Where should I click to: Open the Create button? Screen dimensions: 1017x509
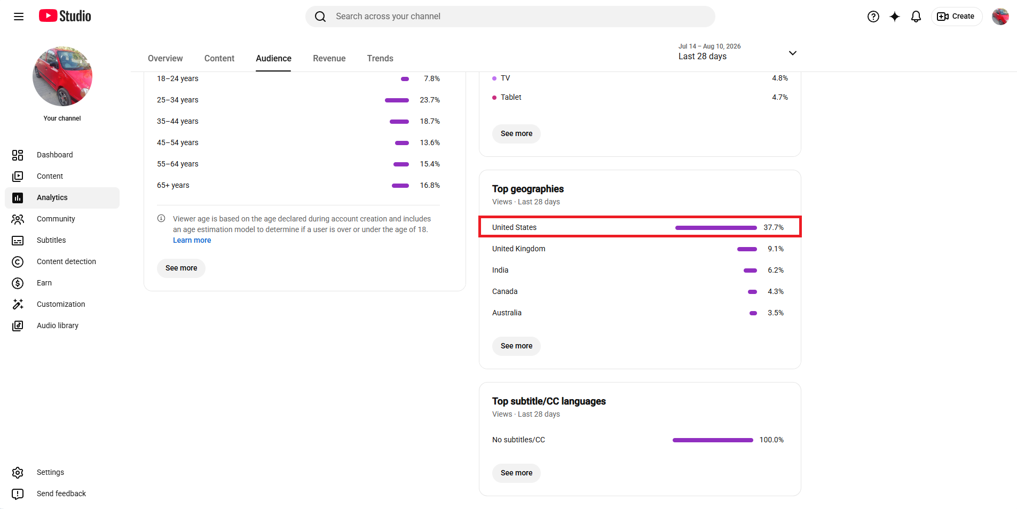[x=956, y=17]
